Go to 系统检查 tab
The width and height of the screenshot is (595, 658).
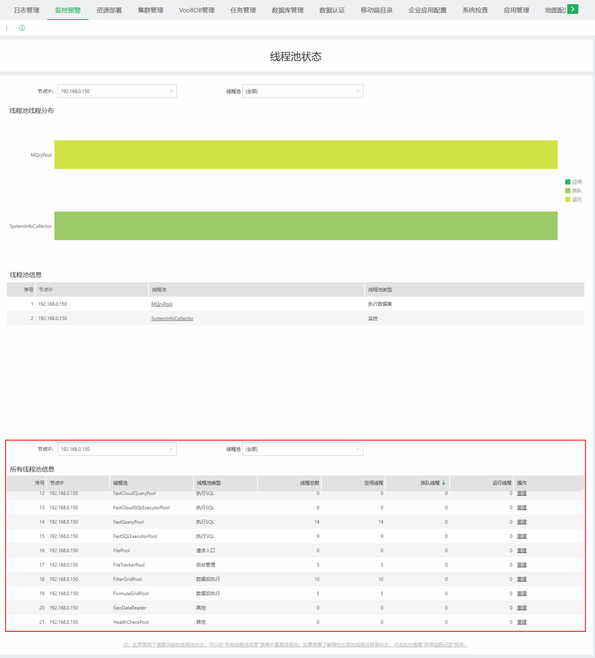click(475, 10)
